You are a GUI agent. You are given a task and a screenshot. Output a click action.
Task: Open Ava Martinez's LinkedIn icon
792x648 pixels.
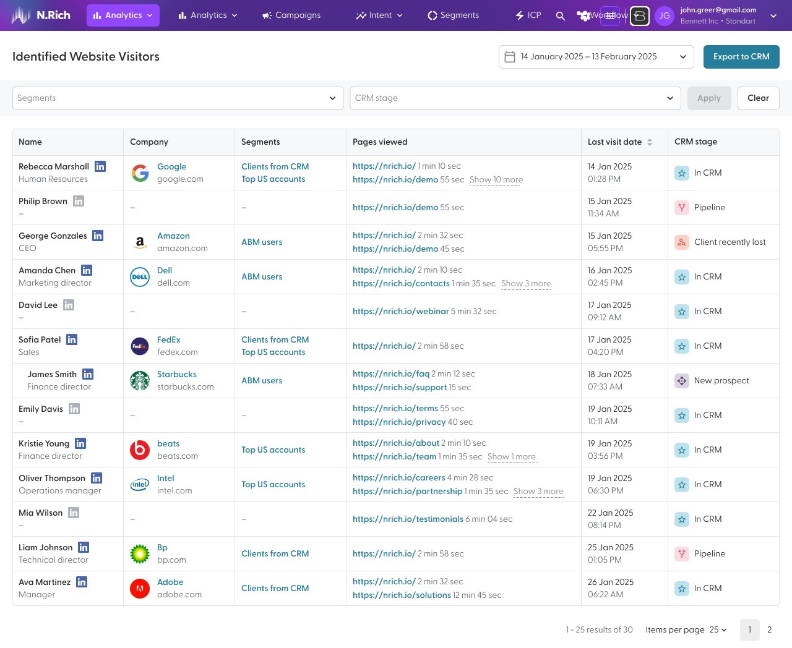tap(82, 582)
